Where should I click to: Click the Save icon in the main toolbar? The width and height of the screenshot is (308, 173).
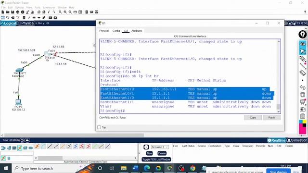(13, 12)
